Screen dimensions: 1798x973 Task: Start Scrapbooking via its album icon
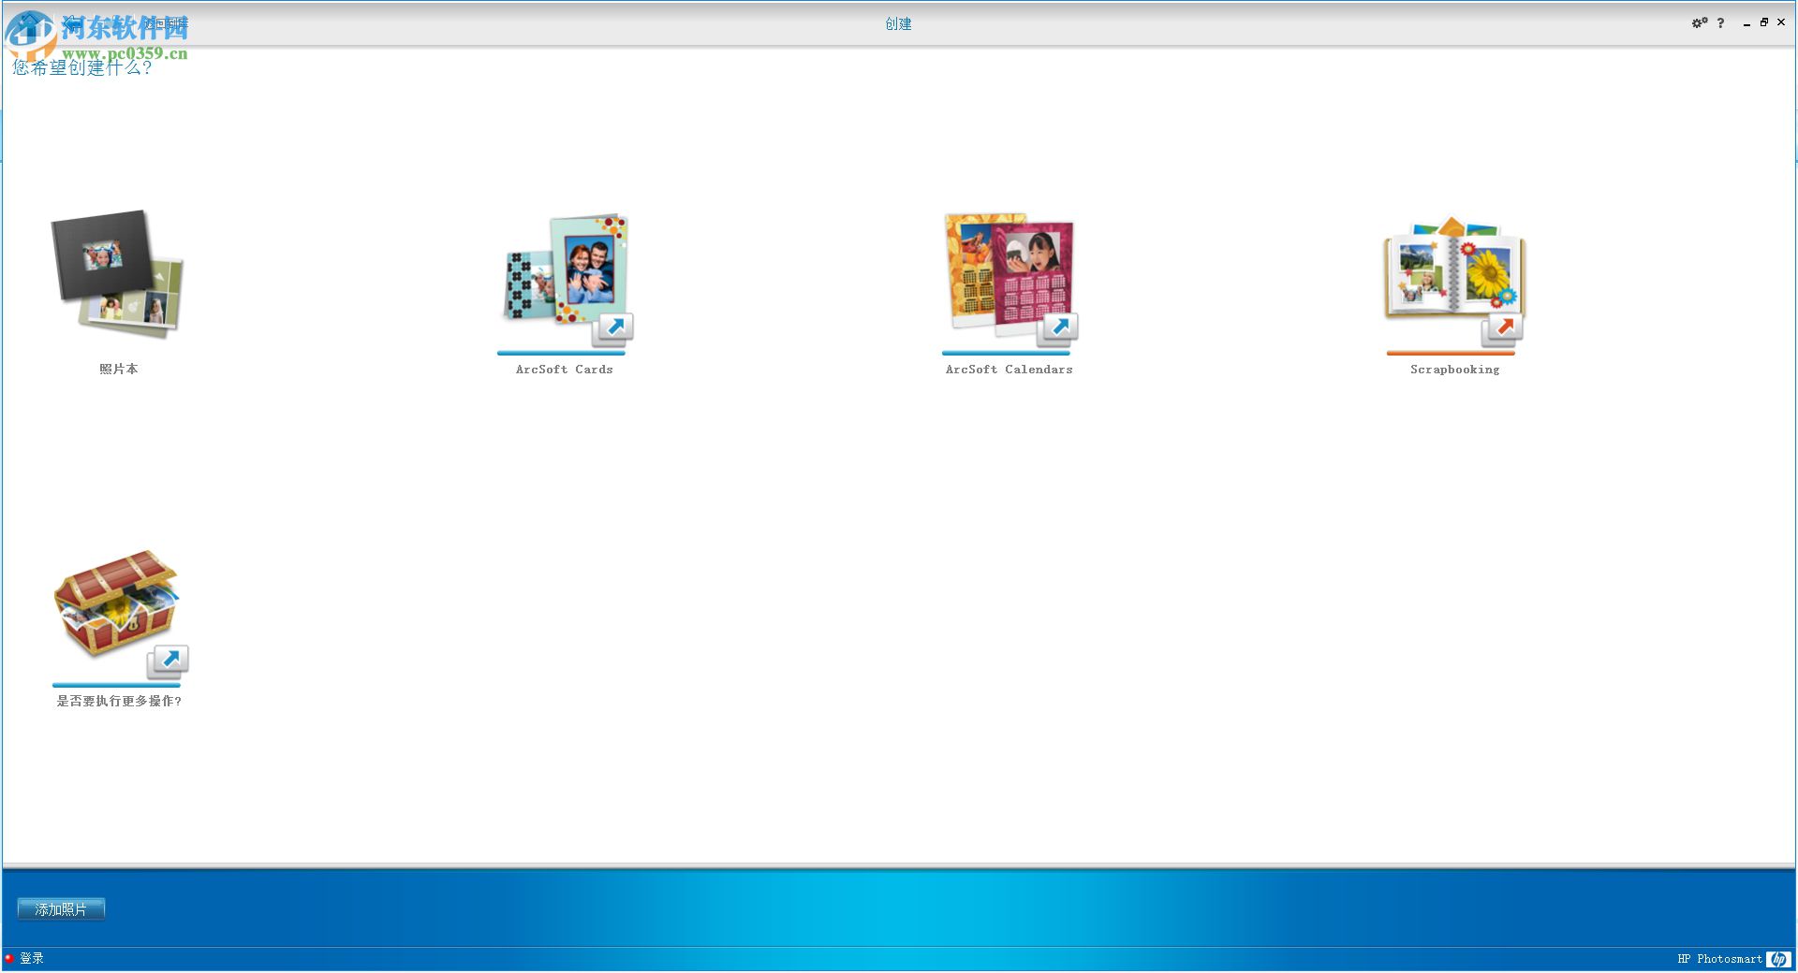(x=1455, y=282)
